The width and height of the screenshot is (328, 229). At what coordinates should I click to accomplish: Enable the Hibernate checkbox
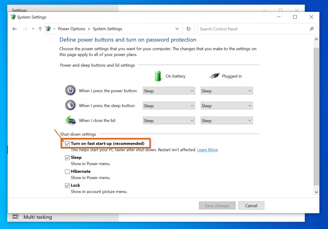point(67,172)
